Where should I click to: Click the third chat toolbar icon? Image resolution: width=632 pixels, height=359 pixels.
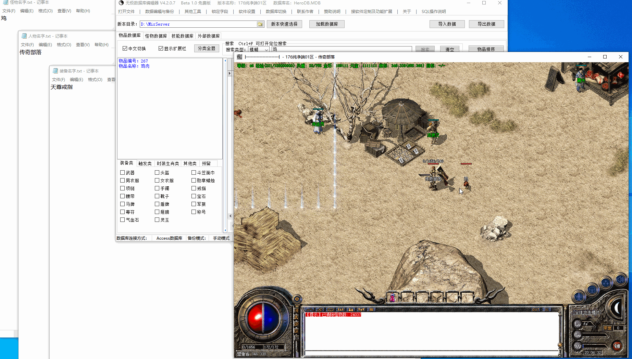pos(330,309)
